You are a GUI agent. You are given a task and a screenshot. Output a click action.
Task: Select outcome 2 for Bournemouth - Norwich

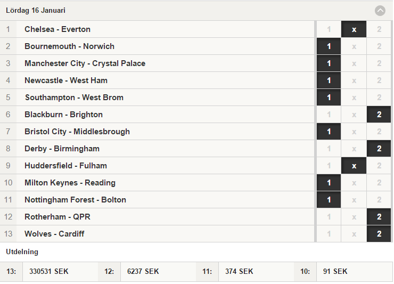pos(379,46)
